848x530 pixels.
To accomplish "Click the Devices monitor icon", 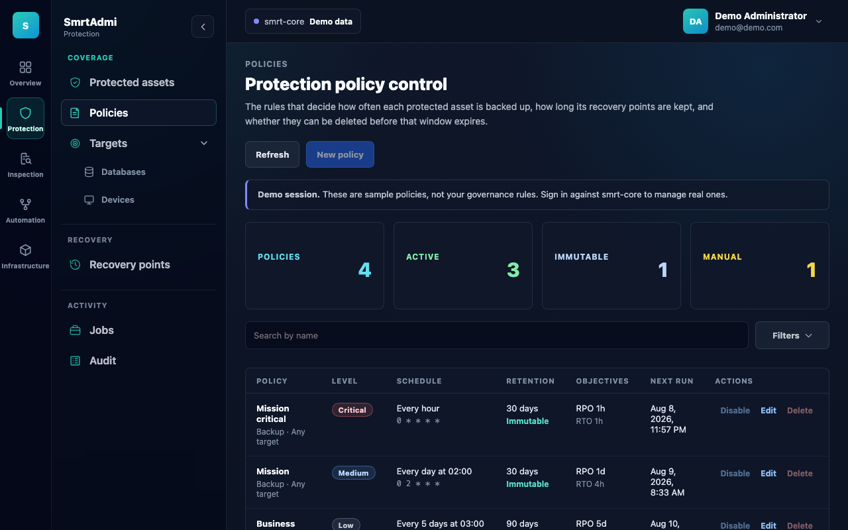I will click(x=89, y=200).
